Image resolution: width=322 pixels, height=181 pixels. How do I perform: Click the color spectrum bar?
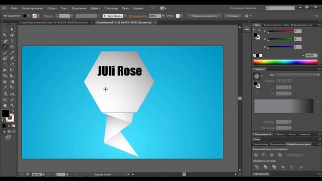click(x=285, y=62)
